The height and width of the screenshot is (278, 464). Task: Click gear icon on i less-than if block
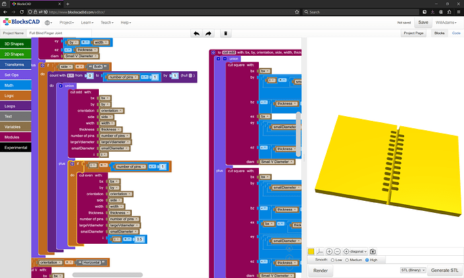pos(72,164)
